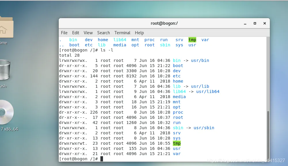Click 'bin' in the ls -l listing
The image size is (288, 166).
tap(177, 60)
